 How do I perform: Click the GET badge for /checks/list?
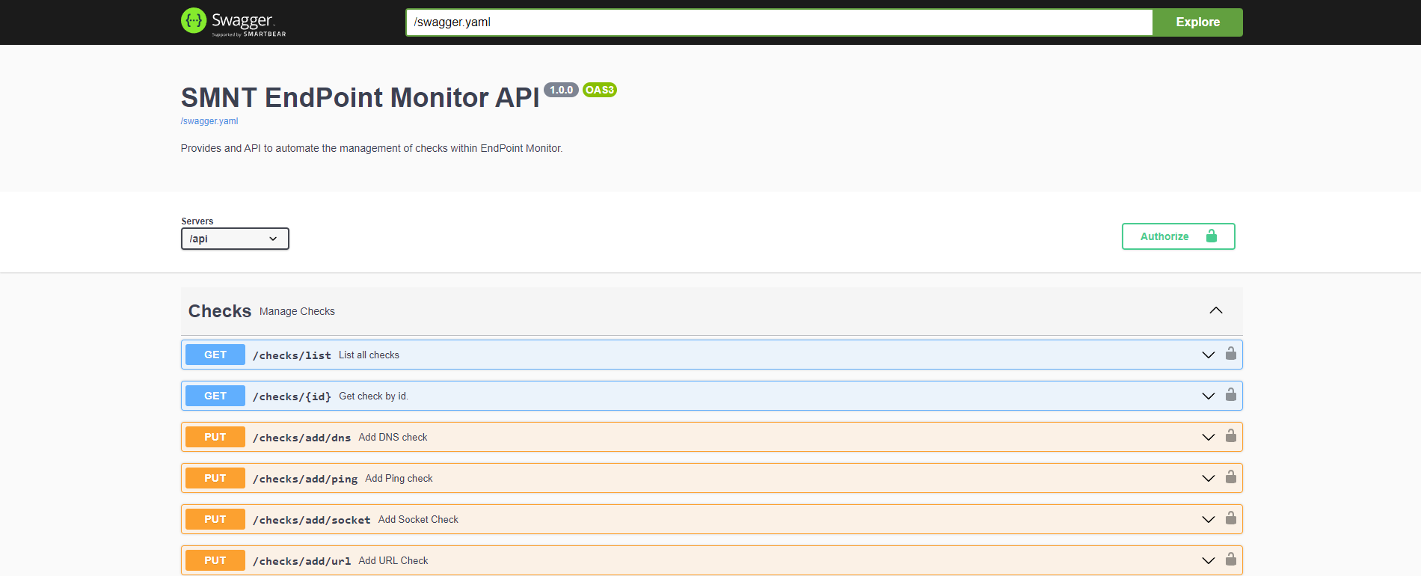click(x=215, y=355)
